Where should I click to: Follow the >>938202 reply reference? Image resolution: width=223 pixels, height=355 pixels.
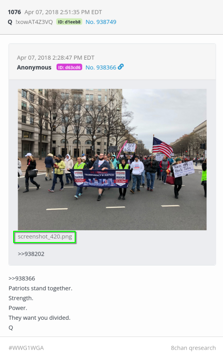point(31,254)
